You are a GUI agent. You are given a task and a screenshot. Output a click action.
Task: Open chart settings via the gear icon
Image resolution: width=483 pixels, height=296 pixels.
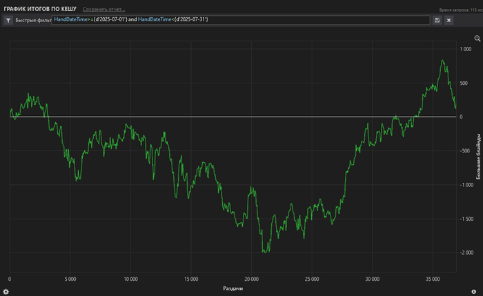(6, 291)
